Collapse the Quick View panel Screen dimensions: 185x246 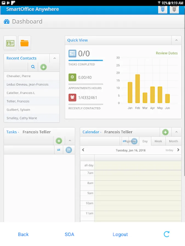[176, 40]
